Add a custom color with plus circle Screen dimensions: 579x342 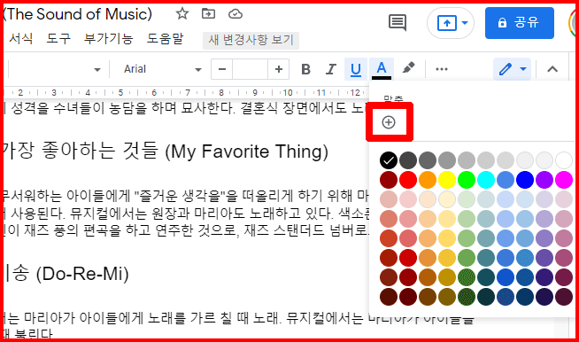click(389, 122)
